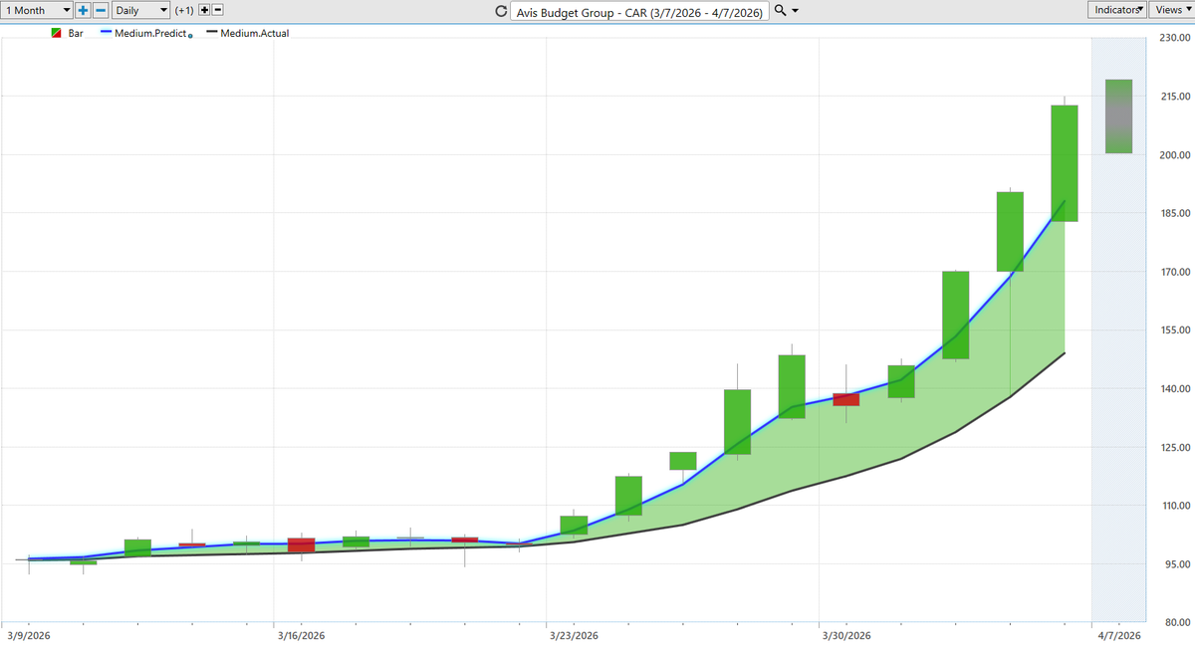Open the Daily interval dropdown
Screen dimensions: 1195x648
click(140, 10)
